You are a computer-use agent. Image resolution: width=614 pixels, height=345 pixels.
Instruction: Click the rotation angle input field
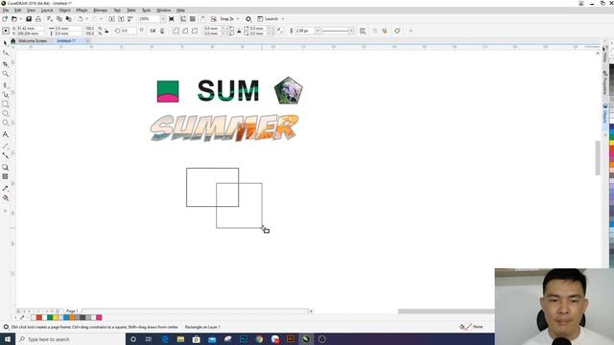pos(129,31)
